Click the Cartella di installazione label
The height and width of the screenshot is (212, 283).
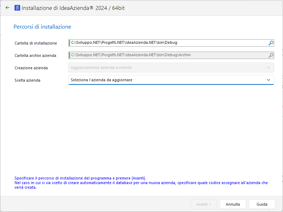coord(36,43)
